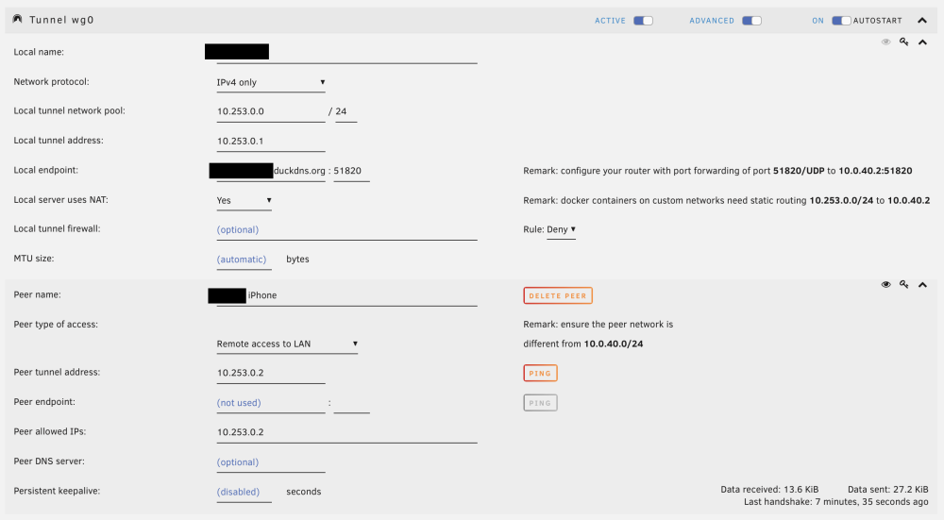Click the key icon in peer section
Image resolution: width=944 pixels, height=520 pixels.
903,284
